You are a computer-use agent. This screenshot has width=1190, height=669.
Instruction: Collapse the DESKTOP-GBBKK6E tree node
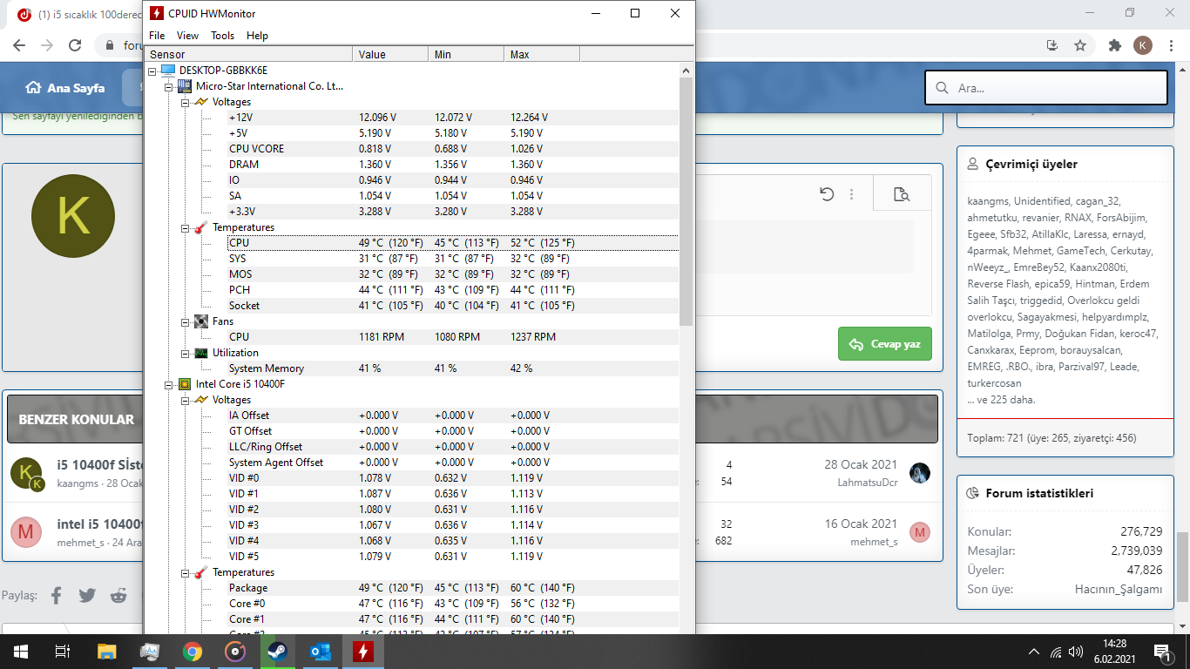coord(152,71)
